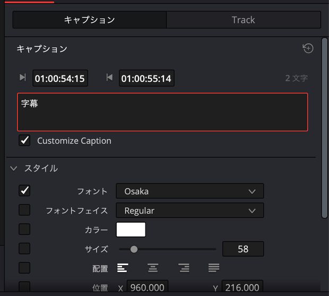Image resolution: width=329 pixels, height=296 pixels.
Task: Open the white color swatch
Action: (131, 230)
